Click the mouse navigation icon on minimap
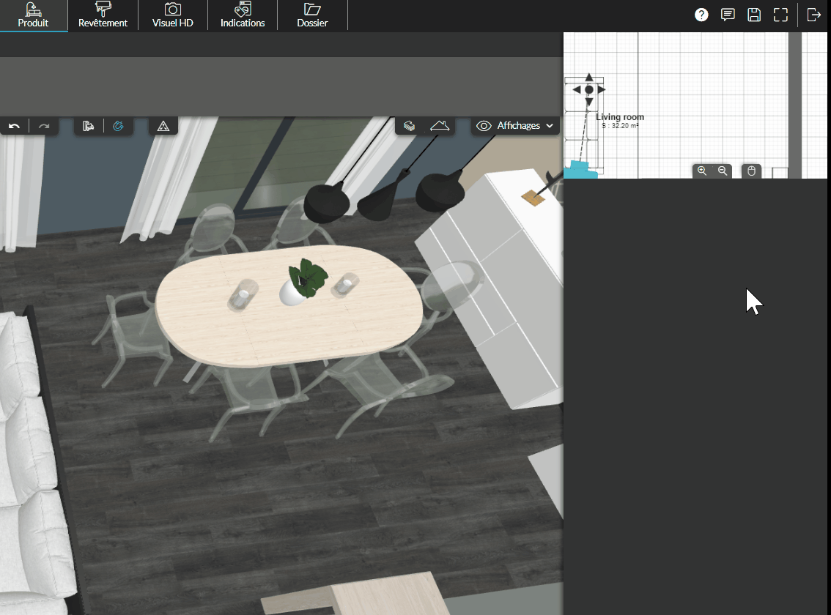 [751, 171]
